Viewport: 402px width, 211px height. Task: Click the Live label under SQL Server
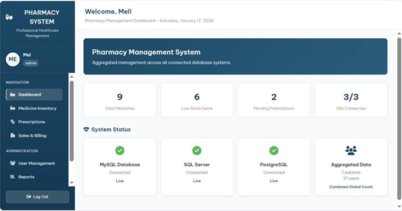(197, 181)
